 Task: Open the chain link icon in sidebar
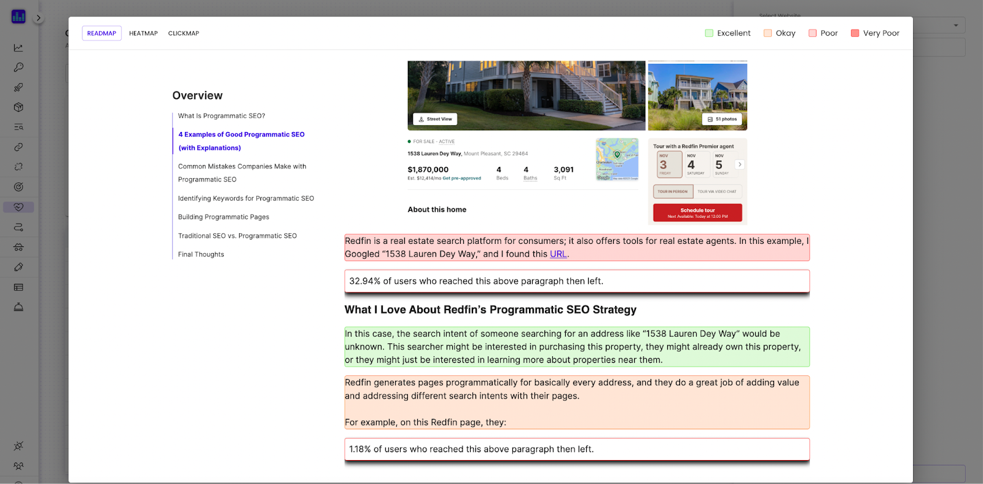18,147
